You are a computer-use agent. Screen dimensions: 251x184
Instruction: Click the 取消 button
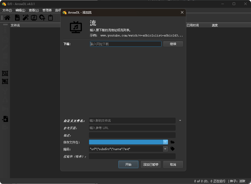(x=173, y=164)
